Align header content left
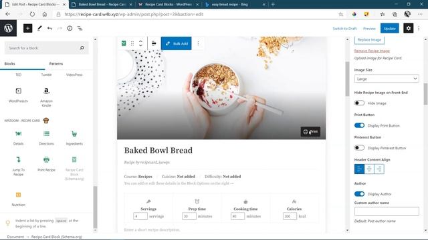The image size is (428, 240). (x=359, y=169)
